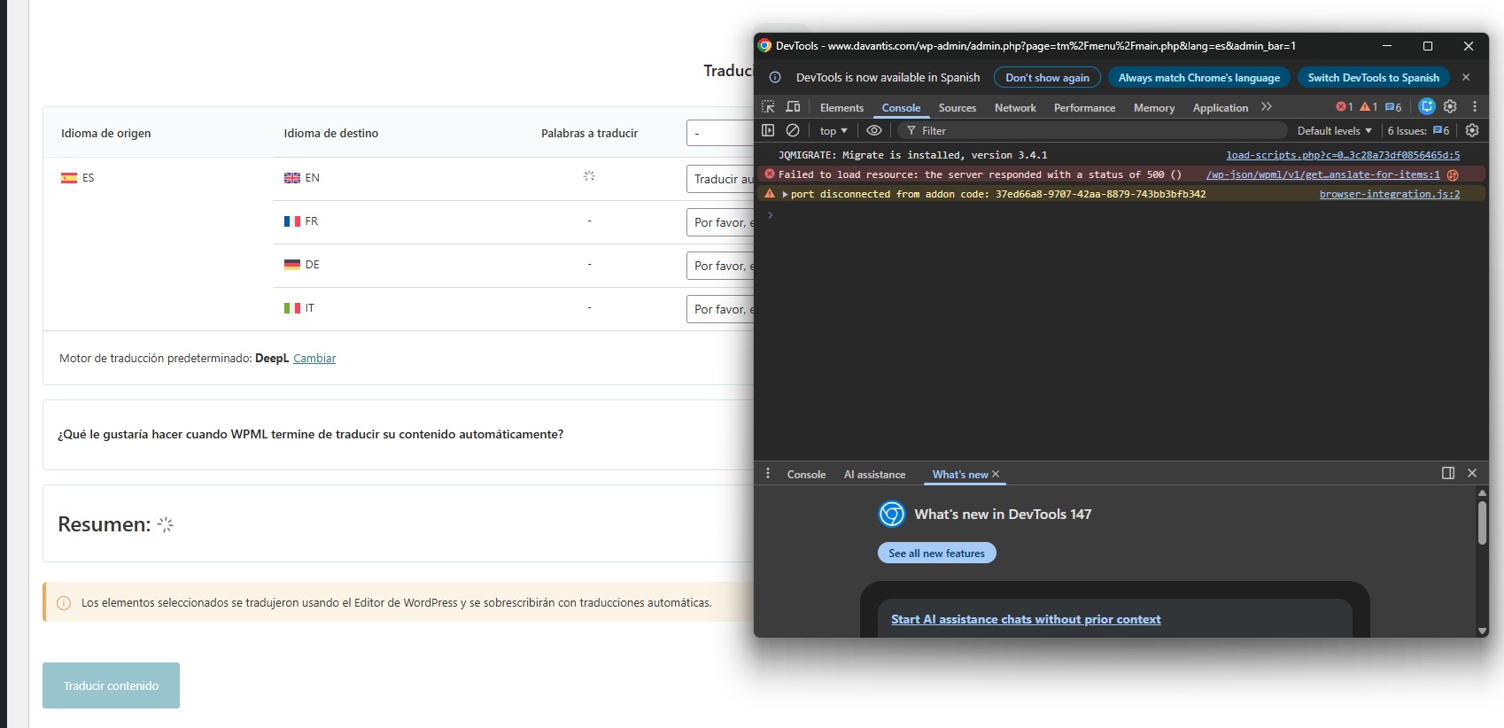Open drawer three-dot more tools menu
The width and height of the screenshot is (1504, 728).
(x=768, y=474)
